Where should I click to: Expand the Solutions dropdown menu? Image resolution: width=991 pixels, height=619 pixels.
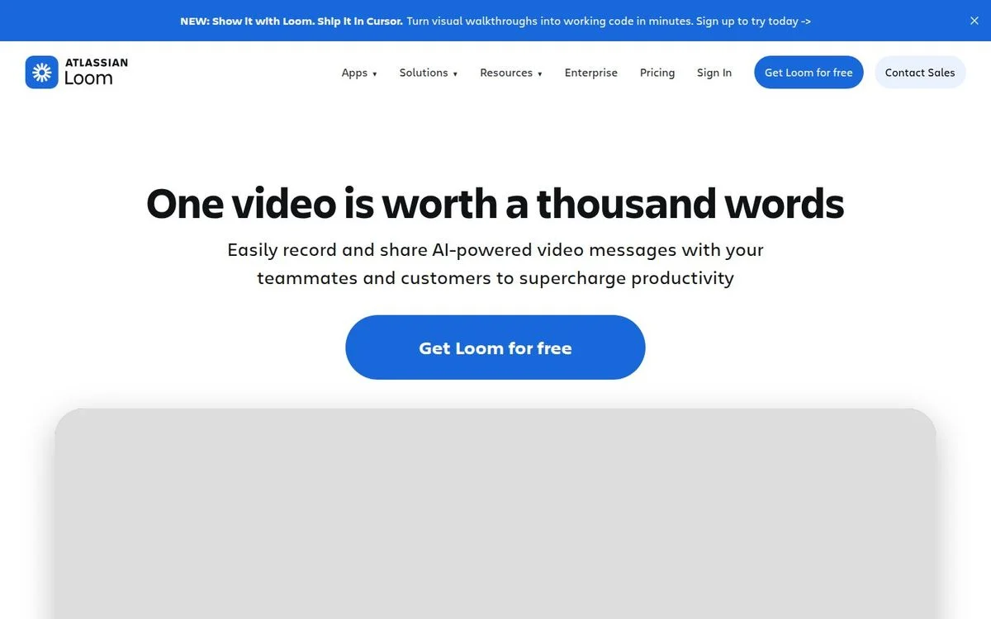click(429, 73)
